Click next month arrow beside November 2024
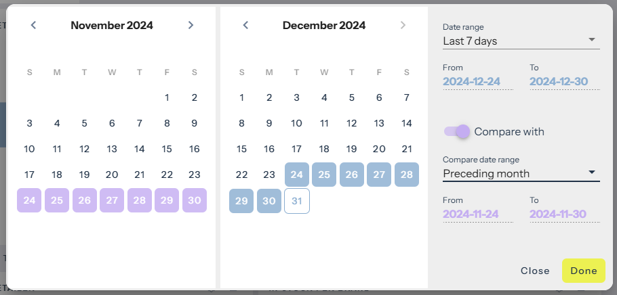 click(x=191, y=26)
